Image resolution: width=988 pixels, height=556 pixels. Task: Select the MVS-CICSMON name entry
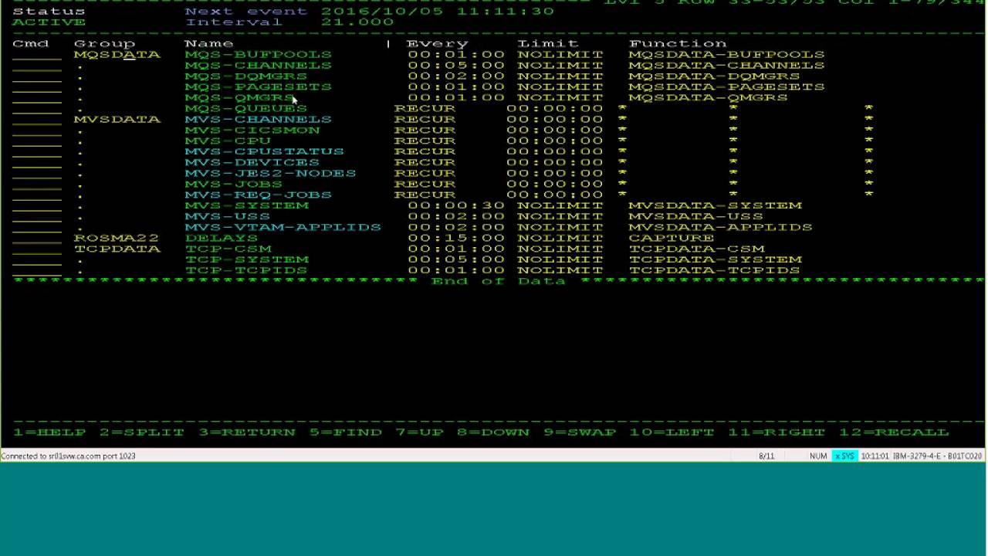pos(252,131)
